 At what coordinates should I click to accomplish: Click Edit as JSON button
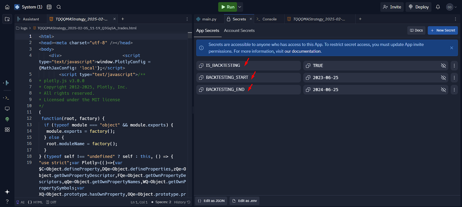(211, 201)
